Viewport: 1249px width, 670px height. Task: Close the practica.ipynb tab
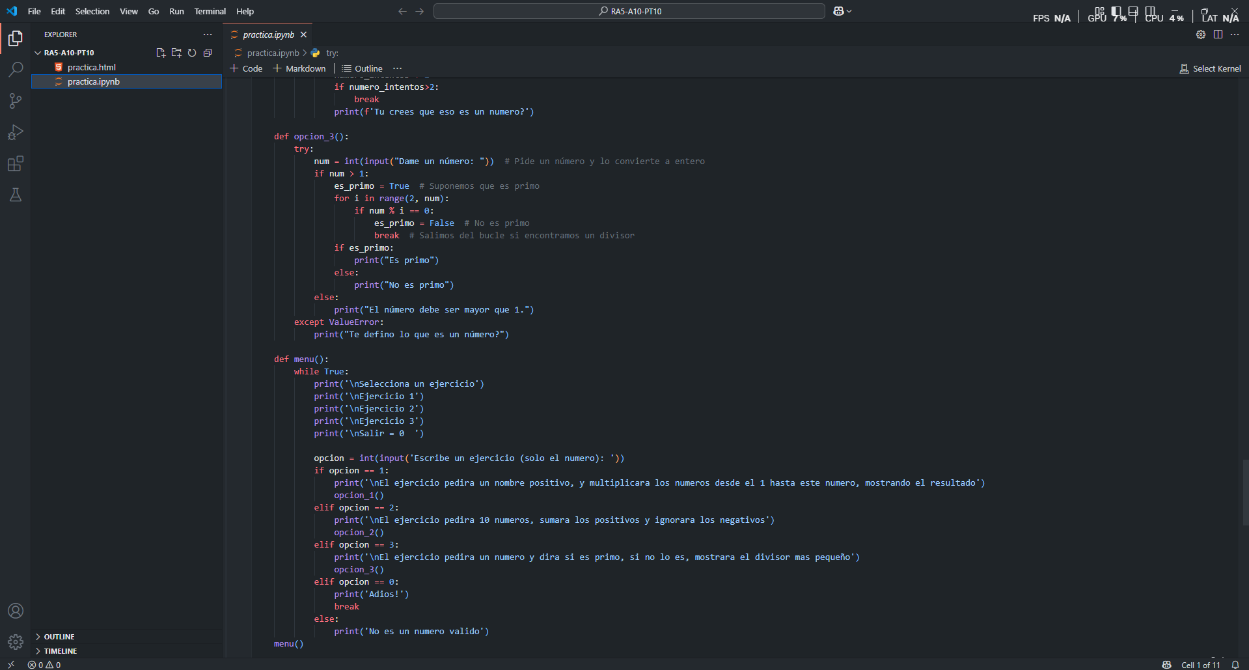tap(303, 35)
